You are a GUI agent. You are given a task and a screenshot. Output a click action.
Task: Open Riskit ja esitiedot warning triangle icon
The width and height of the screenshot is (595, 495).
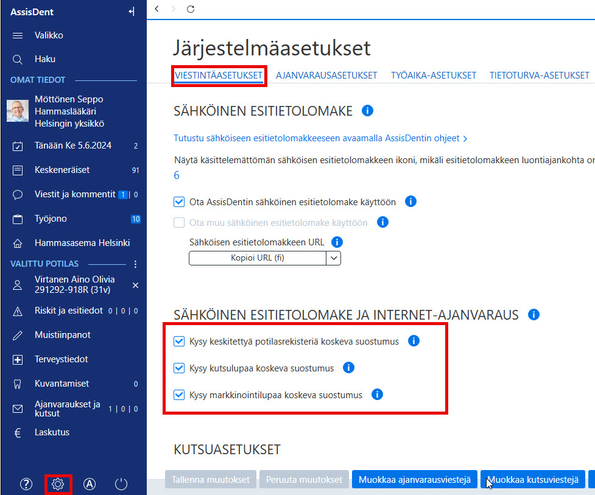click(18, 311)
